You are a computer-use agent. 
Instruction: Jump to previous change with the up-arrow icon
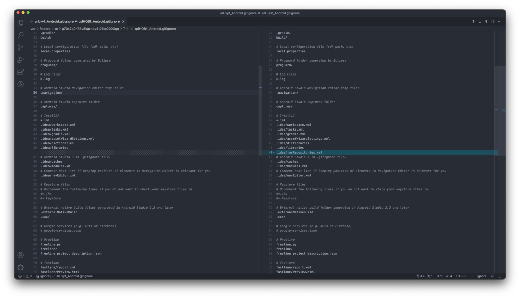click(473, 22)
